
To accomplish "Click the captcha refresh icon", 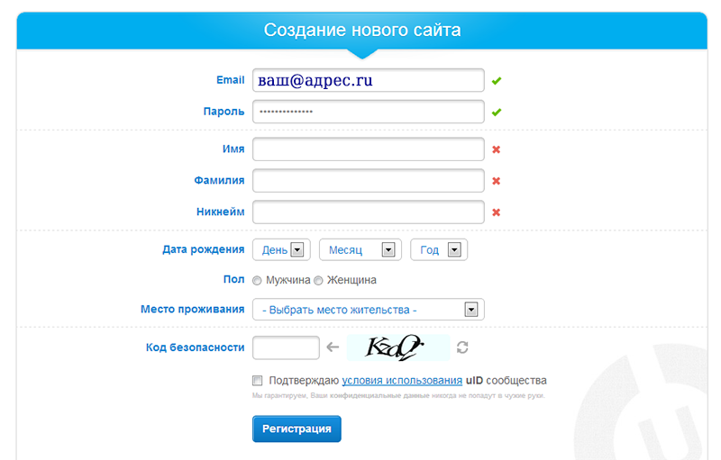I will pyautogui.click(x=462, y=347).
